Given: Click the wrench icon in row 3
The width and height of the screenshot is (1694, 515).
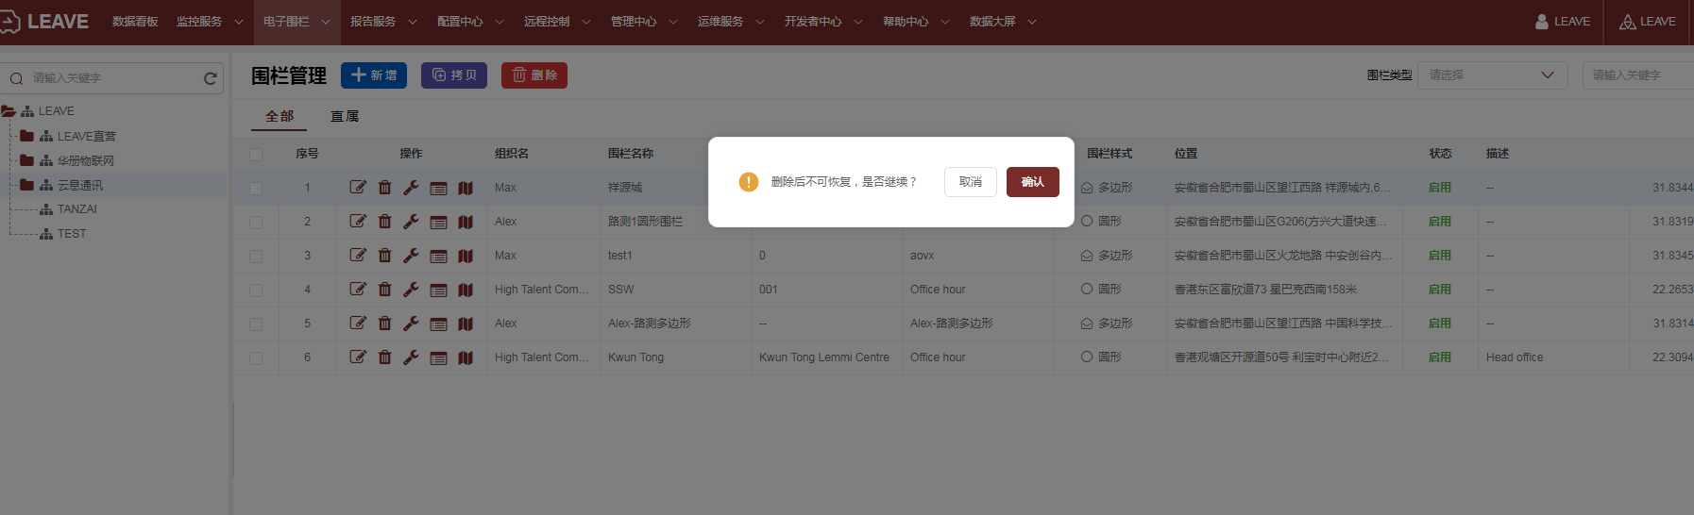Looking at the screenshot, I should tap(411, 256).
